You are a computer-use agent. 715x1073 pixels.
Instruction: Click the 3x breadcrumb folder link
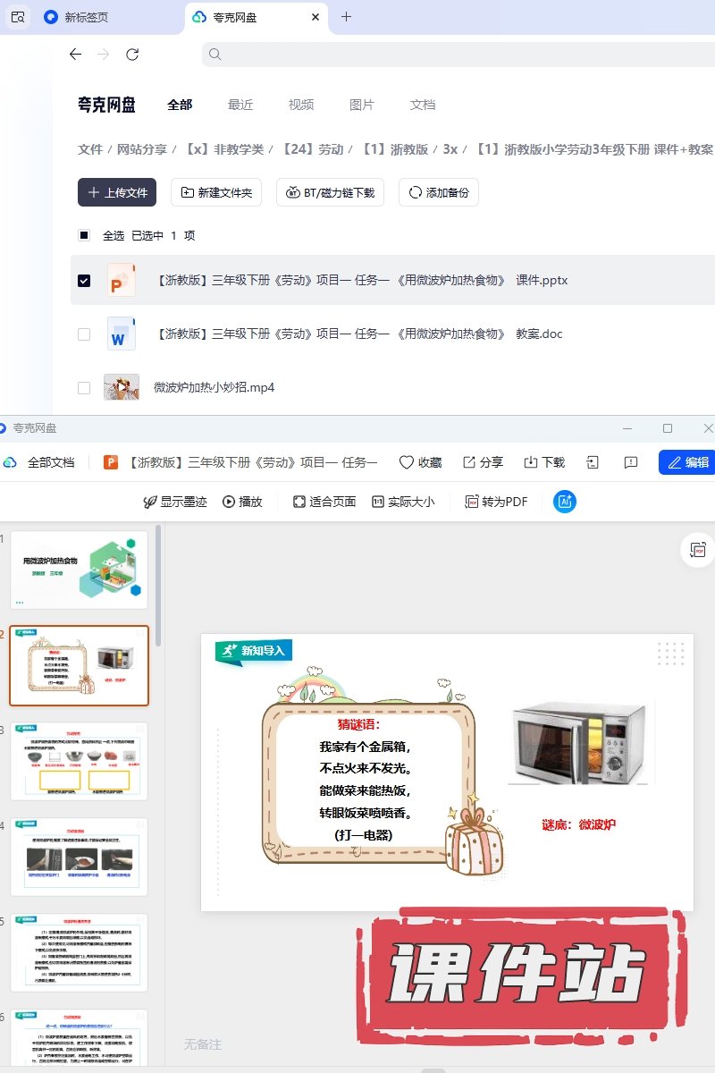pyautogui.click(x=450, y=149)
